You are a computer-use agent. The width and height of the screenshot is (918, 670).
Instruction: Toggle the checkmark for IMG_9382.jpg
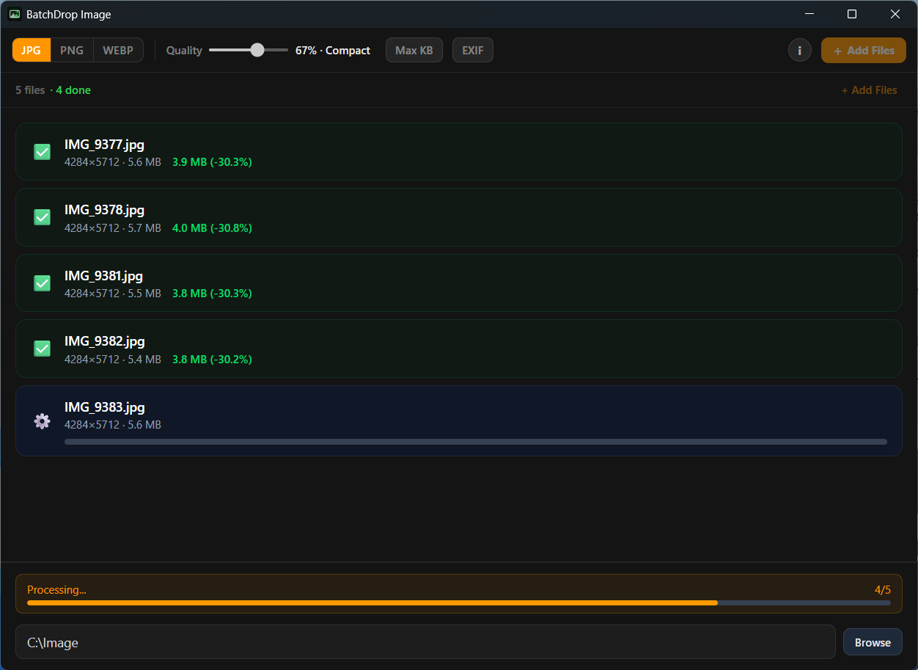click(x=42, y=349)
